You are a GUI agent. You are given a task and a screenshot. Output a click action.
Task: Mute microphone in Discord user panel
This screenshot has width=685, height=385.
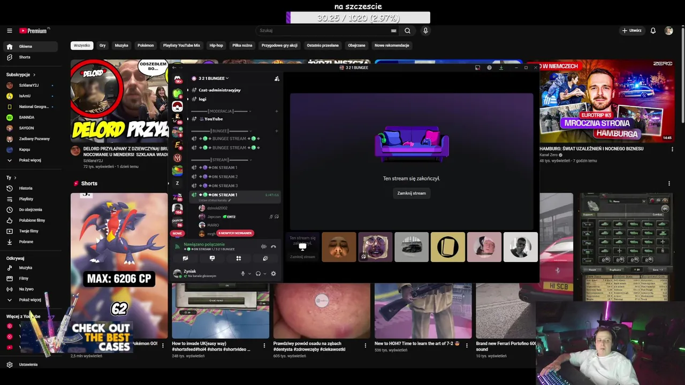[242, 273]
